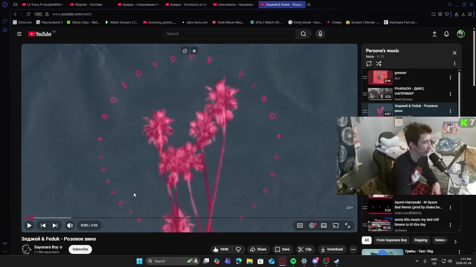
Task: Open the account avatar menu
Action: 461,34
